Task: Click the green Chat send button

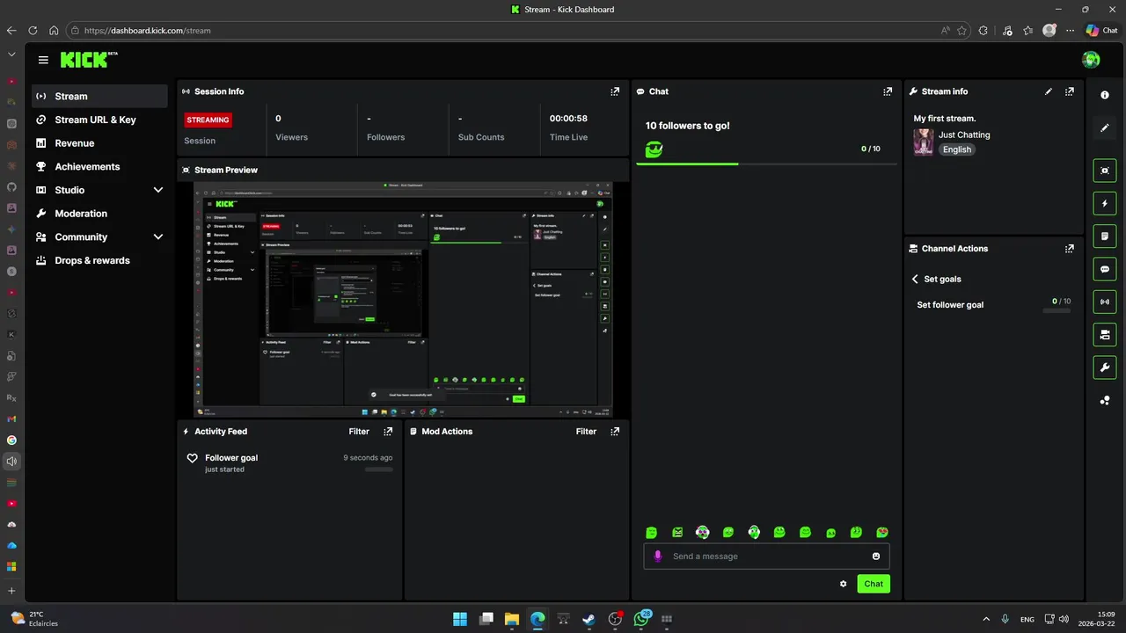Action: pyautogui.click(x=874, y=584)
